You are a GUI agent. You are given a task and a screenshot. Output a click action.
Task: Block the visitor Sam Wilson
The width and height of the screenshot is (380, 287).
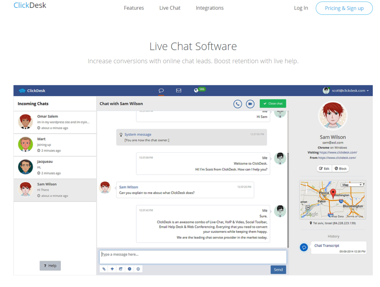pyautogui.click(x=341, y=169)
